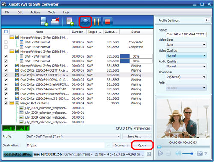Sort the list by the Name column header
This screenshot has height=162, width=214.
click(x=39, y=32)
